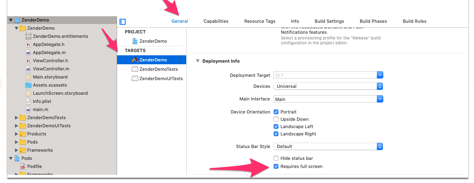The image size is (474, 183).
Task: Click the ZenderDemoTests folder icon in navigator
Action: pyautogui.click(x=23, y=118)
